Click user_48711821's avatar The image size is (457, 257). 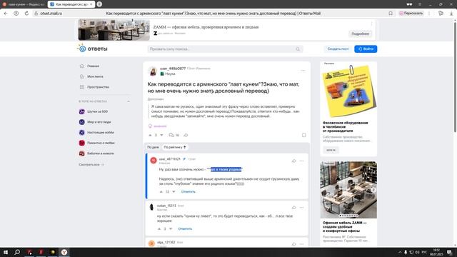(x=154, y=160)
